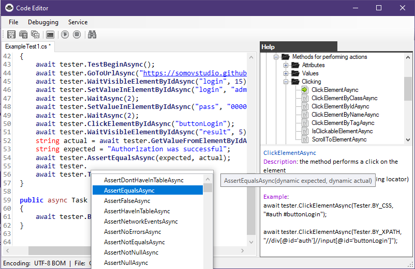This screenshot has height=269, width=415.
Task: Open the Debugging menu
Action: (43, 22)
